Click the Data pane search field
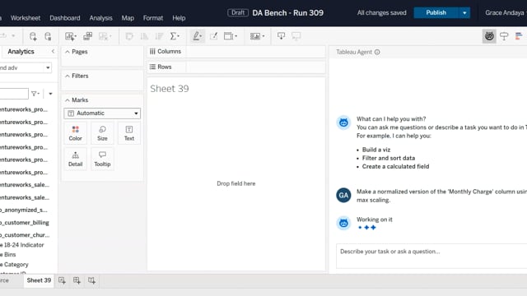The height and width of the screenshot is (296, 527). tap(14, 94)
